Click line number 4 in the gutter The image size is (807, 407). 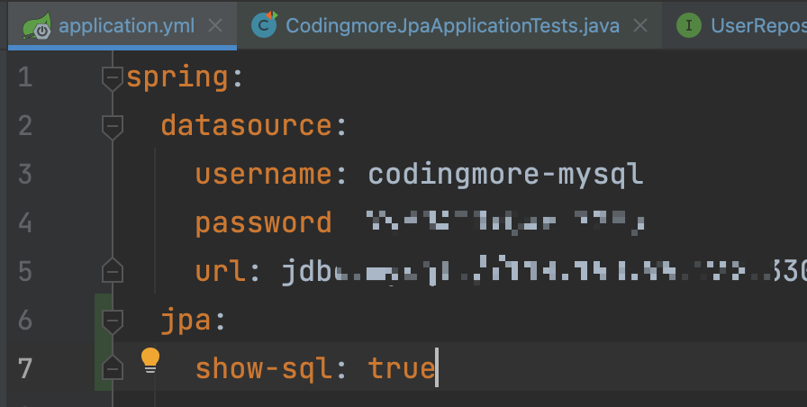pos(24,223)
